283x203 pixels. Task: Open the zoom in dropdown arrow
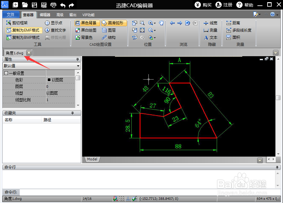155,23
